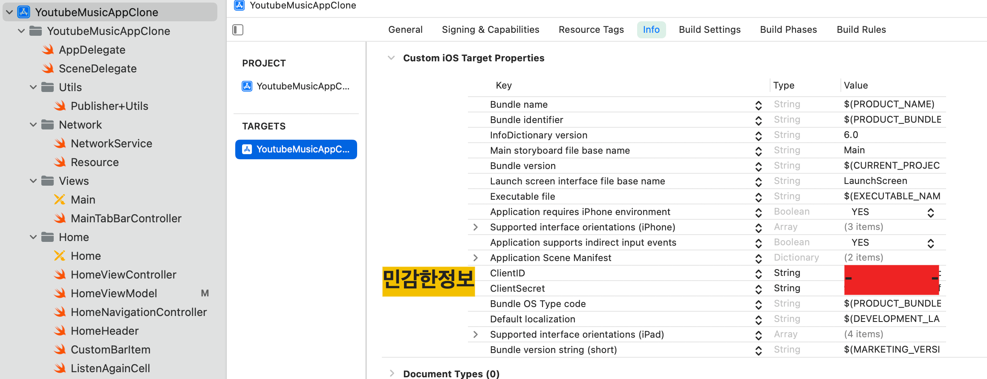
Task: Click key stepper for Executable file row
Action: 759,197
